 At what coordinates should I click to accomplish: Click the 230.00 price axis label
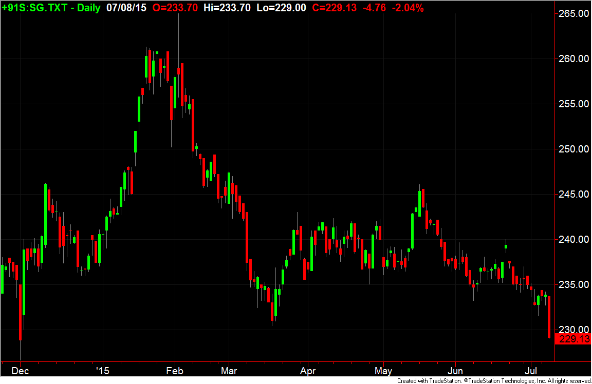[573, 329]
